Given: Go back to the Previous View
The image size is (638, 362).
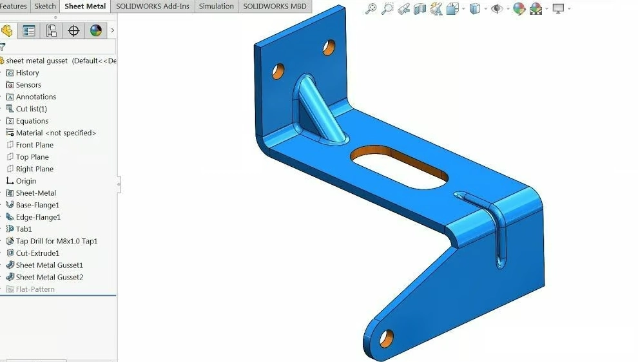Looking at the screenshot, I should pos(404,9).
